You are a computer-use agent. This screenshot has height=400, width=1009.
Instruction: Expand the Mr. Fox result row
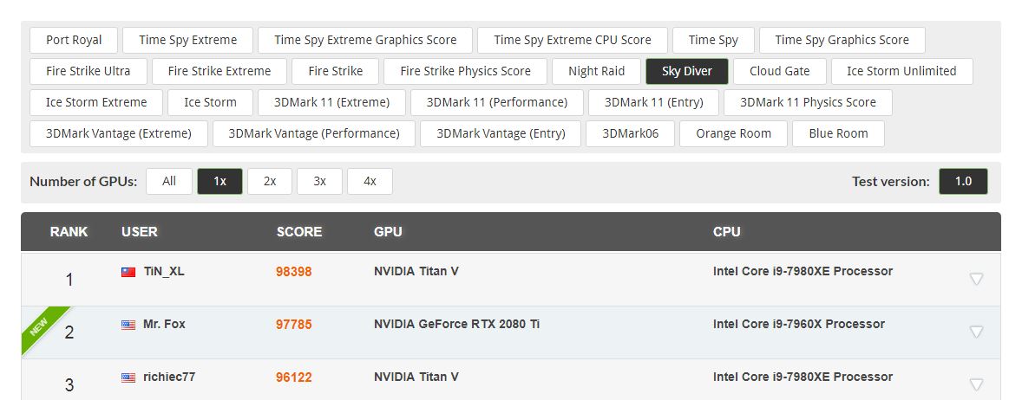[976, 332]
